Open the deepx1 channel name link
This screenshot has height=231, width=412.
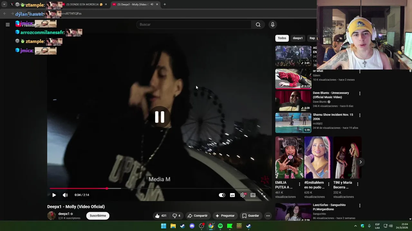coord(64,214)
